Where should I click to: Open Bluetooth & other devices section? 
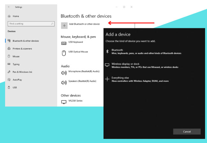25,41
